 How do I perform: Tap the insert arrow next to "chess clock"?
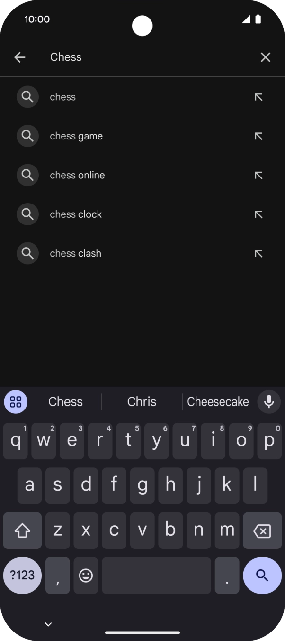tap(258, 214)
